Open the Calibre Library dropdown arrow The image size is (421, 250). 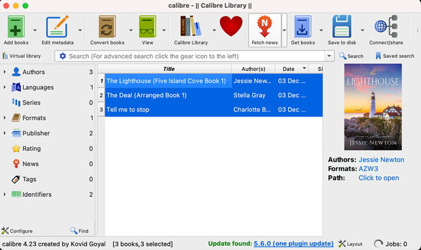point(214,30)
